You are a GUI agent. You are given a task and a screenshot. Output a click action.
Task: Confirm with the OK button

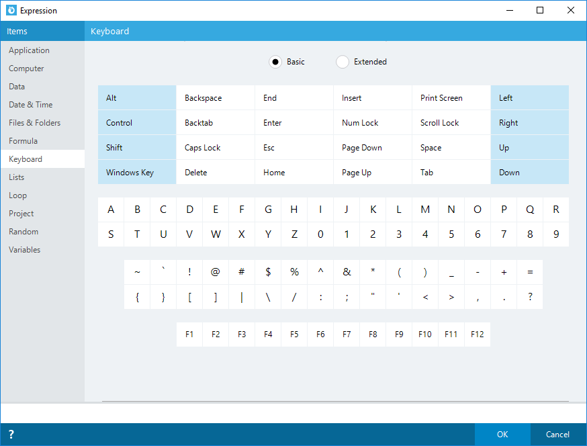(x=502, y=435)
